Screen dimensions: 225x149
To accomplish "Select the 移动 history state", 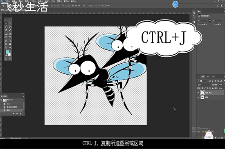I will coord(11,110).
